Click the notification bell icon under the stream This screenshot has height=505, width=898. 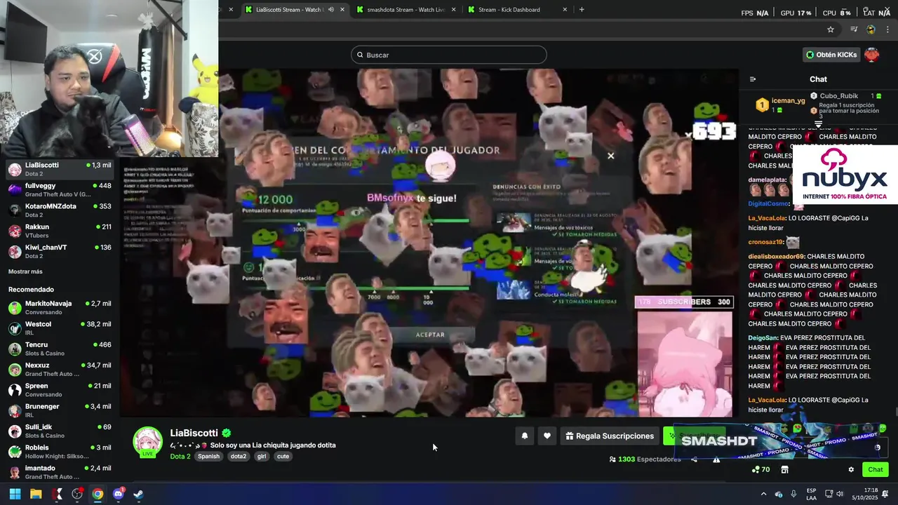524,436
